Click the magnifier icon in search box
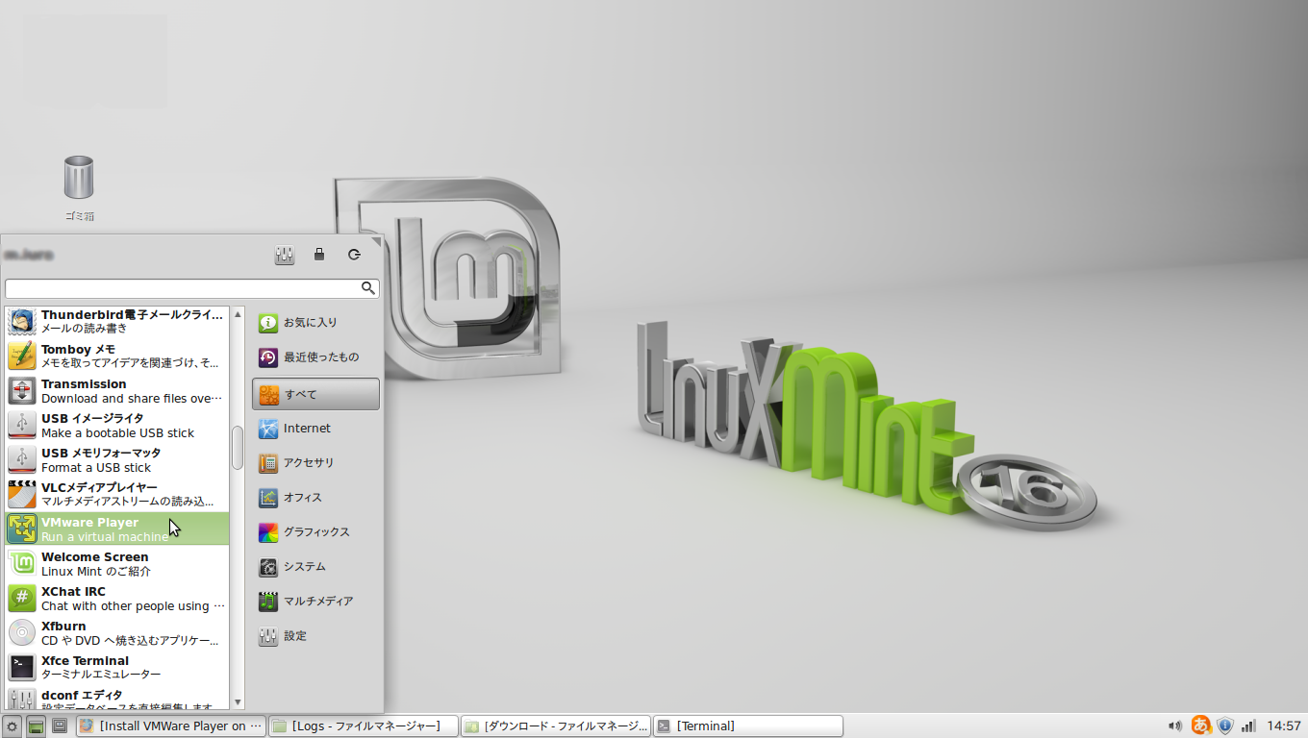Image resolution: width=1308 pixels, height=738 pixels. click(367, 288)
